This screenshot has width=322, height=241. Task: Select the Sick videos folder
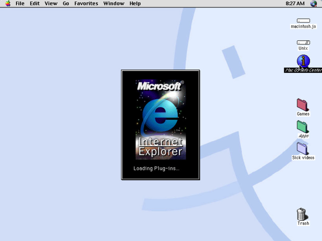tap(303, 148)
